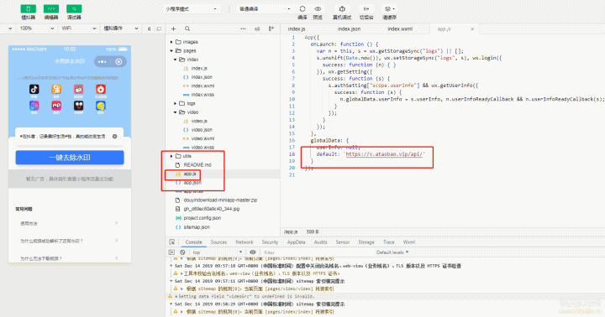Open the WiFi network dropdown
This screenshot has height=317, width=605.
coord(78,29)
